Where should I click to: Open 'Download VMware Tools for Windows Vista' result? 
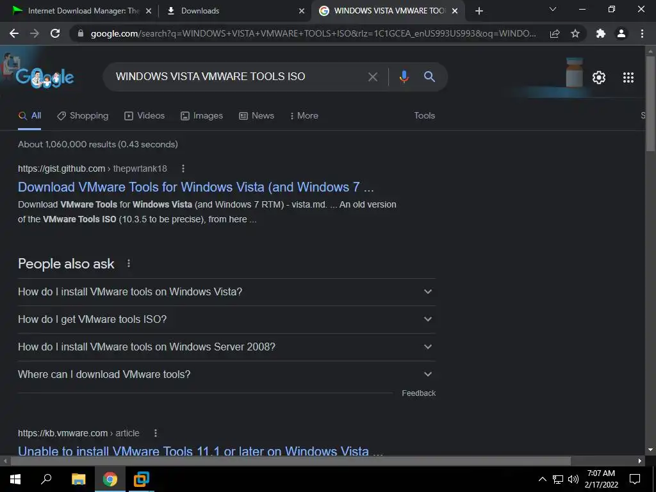point(196,187)
